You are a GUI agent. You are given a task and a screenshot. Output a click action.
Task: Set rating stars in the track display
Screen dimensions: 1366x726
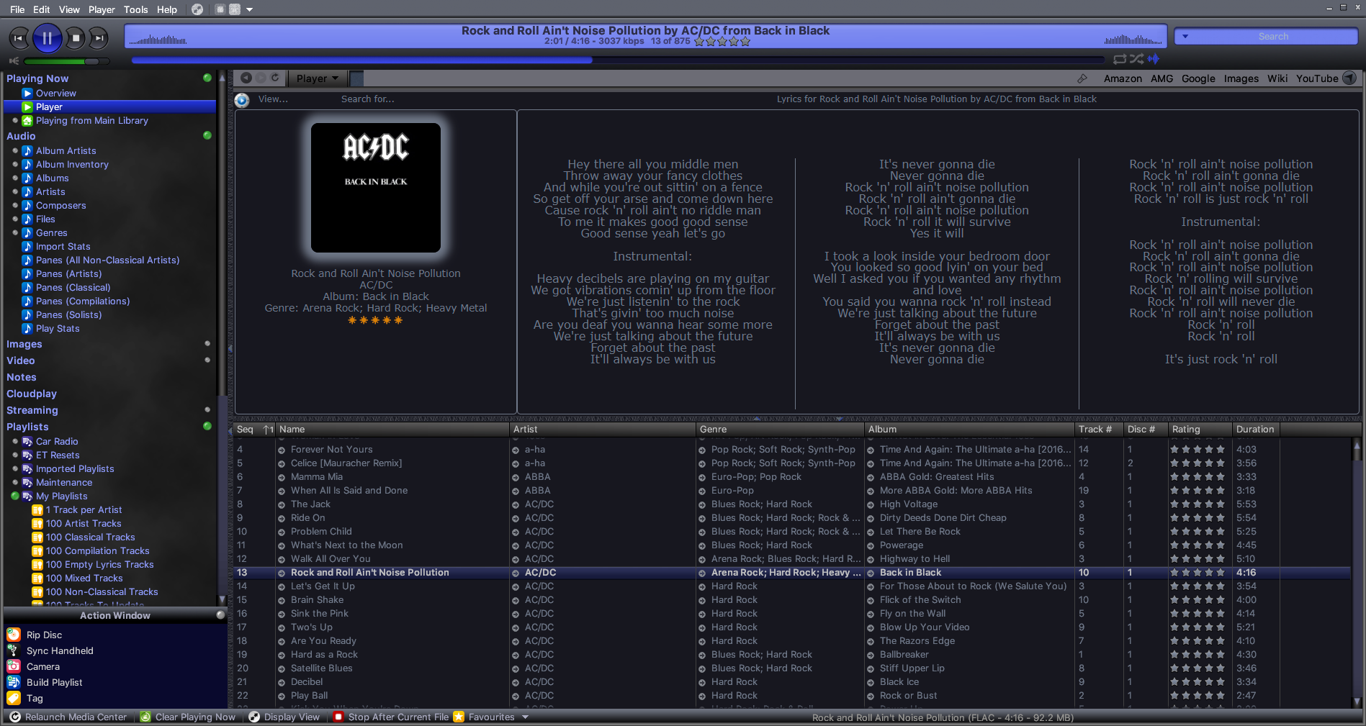pos(722,42)
